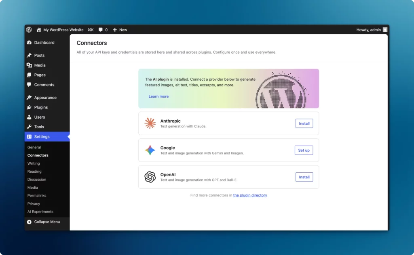This screenshot has height=255, width=414.
Task: Open the Posts menu item
Action: coord(39,55)
